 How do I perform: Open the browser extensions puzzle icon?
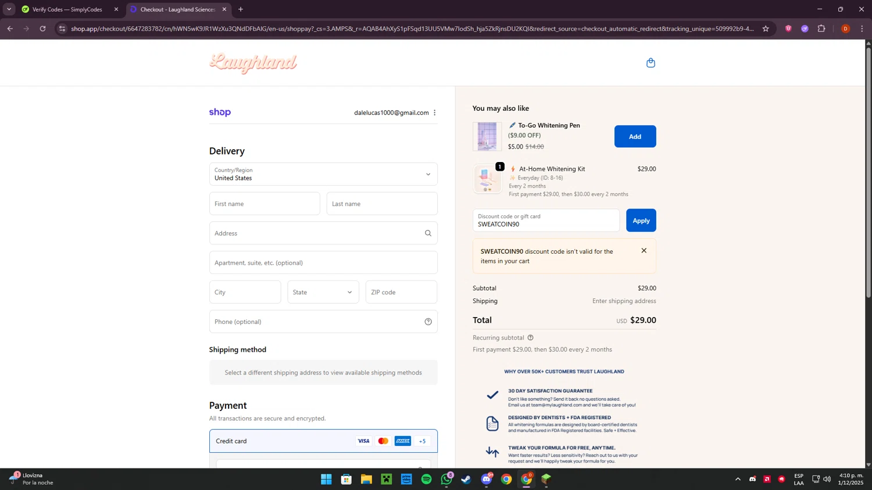(821, 28)
